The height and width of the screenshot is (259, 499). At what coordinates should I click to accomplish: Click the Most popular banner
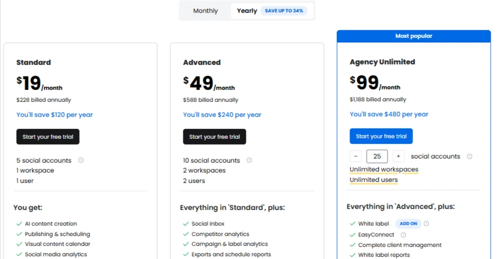point(414,36)
